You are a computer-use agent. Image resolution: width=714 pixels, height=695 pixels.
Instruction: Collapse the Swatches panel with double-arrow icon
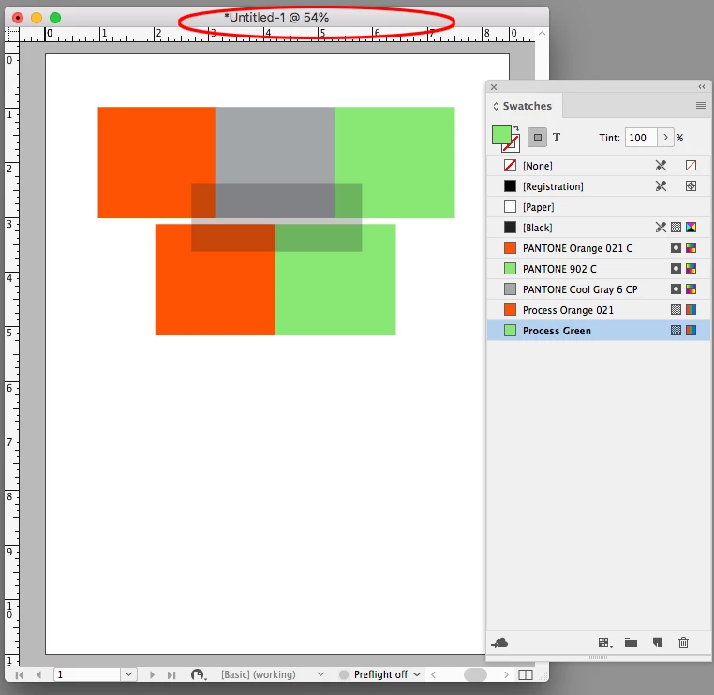coord(702,86)
